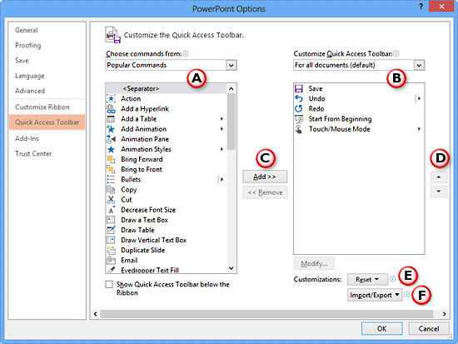
Task: Confirm with the OK button
Action: 381,328
